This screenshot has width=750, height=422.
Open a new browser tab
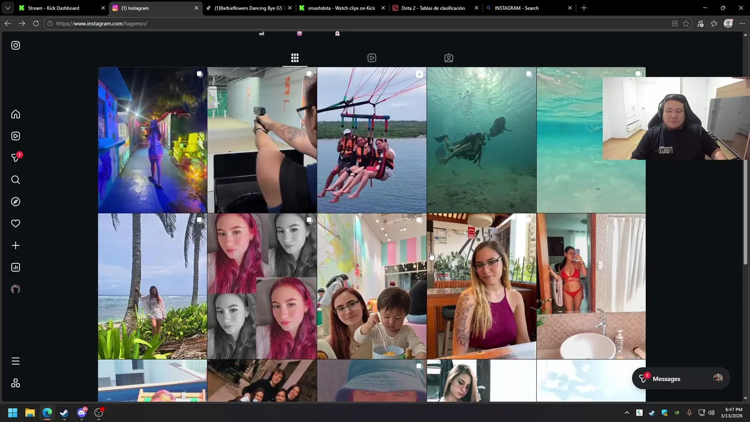point(584,8)
